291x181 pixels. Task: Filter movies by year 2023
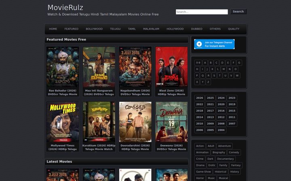[x=232, y=98]
